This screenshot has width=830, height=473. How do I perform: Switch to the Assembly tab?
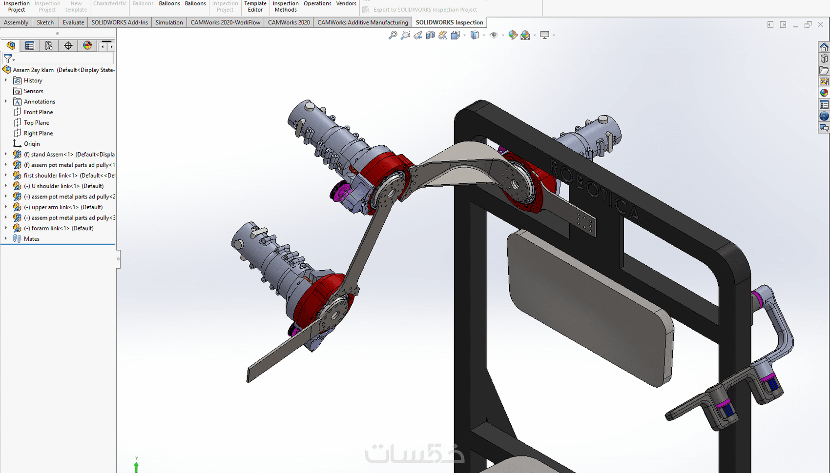tap(16, 22)
